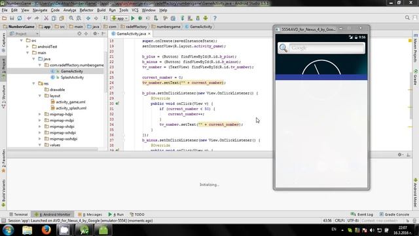
Task: Open Windows Explorer from taskbar
Action: pos(27,230)
